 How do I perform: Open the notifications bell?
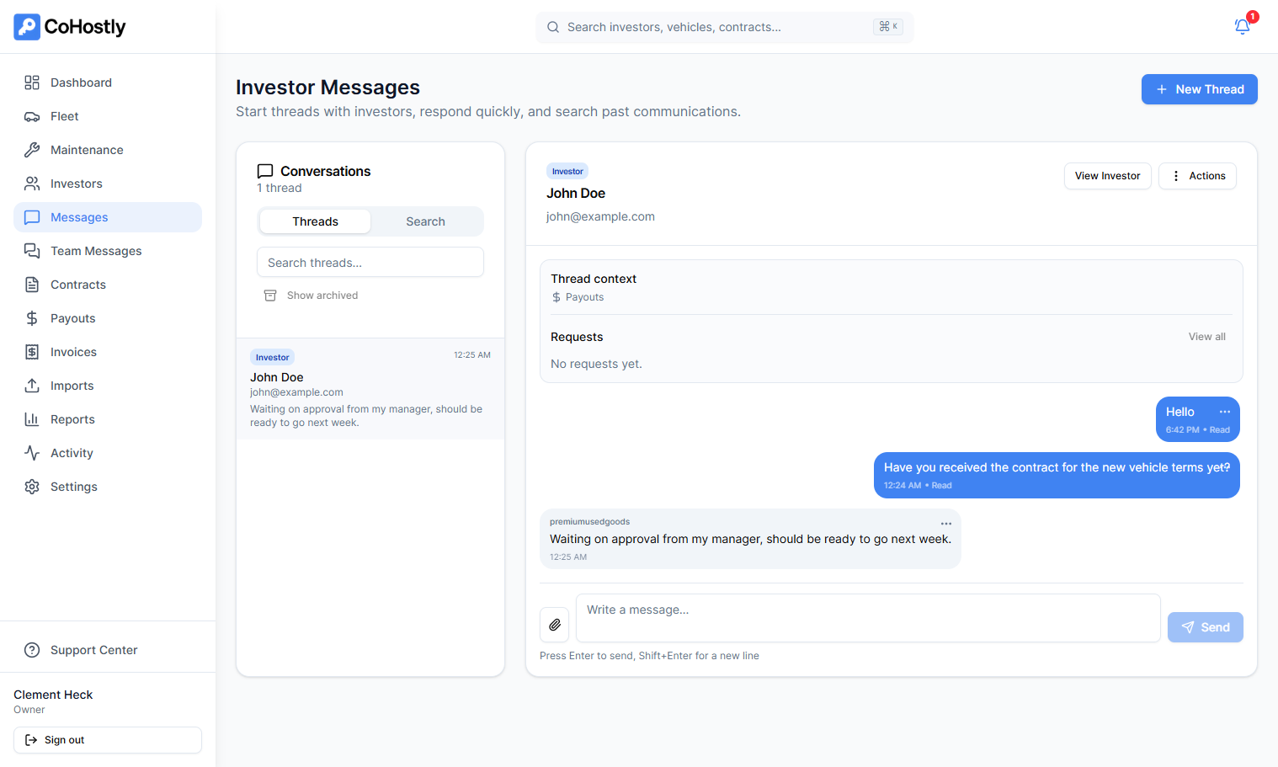coord(1242,27)
